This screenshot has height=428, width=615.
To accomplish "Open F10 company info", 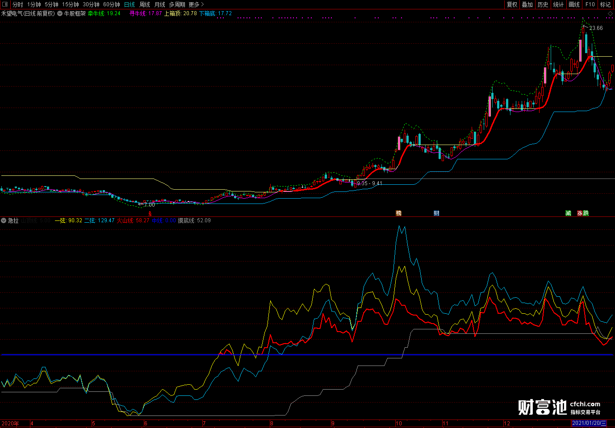I will (x=590, y=4).
